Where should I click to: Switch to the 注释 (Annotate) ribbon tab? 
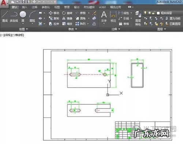point(34,7)
